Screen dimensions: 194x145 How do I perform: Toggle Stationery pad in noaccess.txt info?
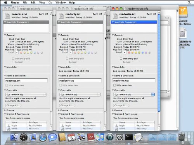[x=13, y=59]
